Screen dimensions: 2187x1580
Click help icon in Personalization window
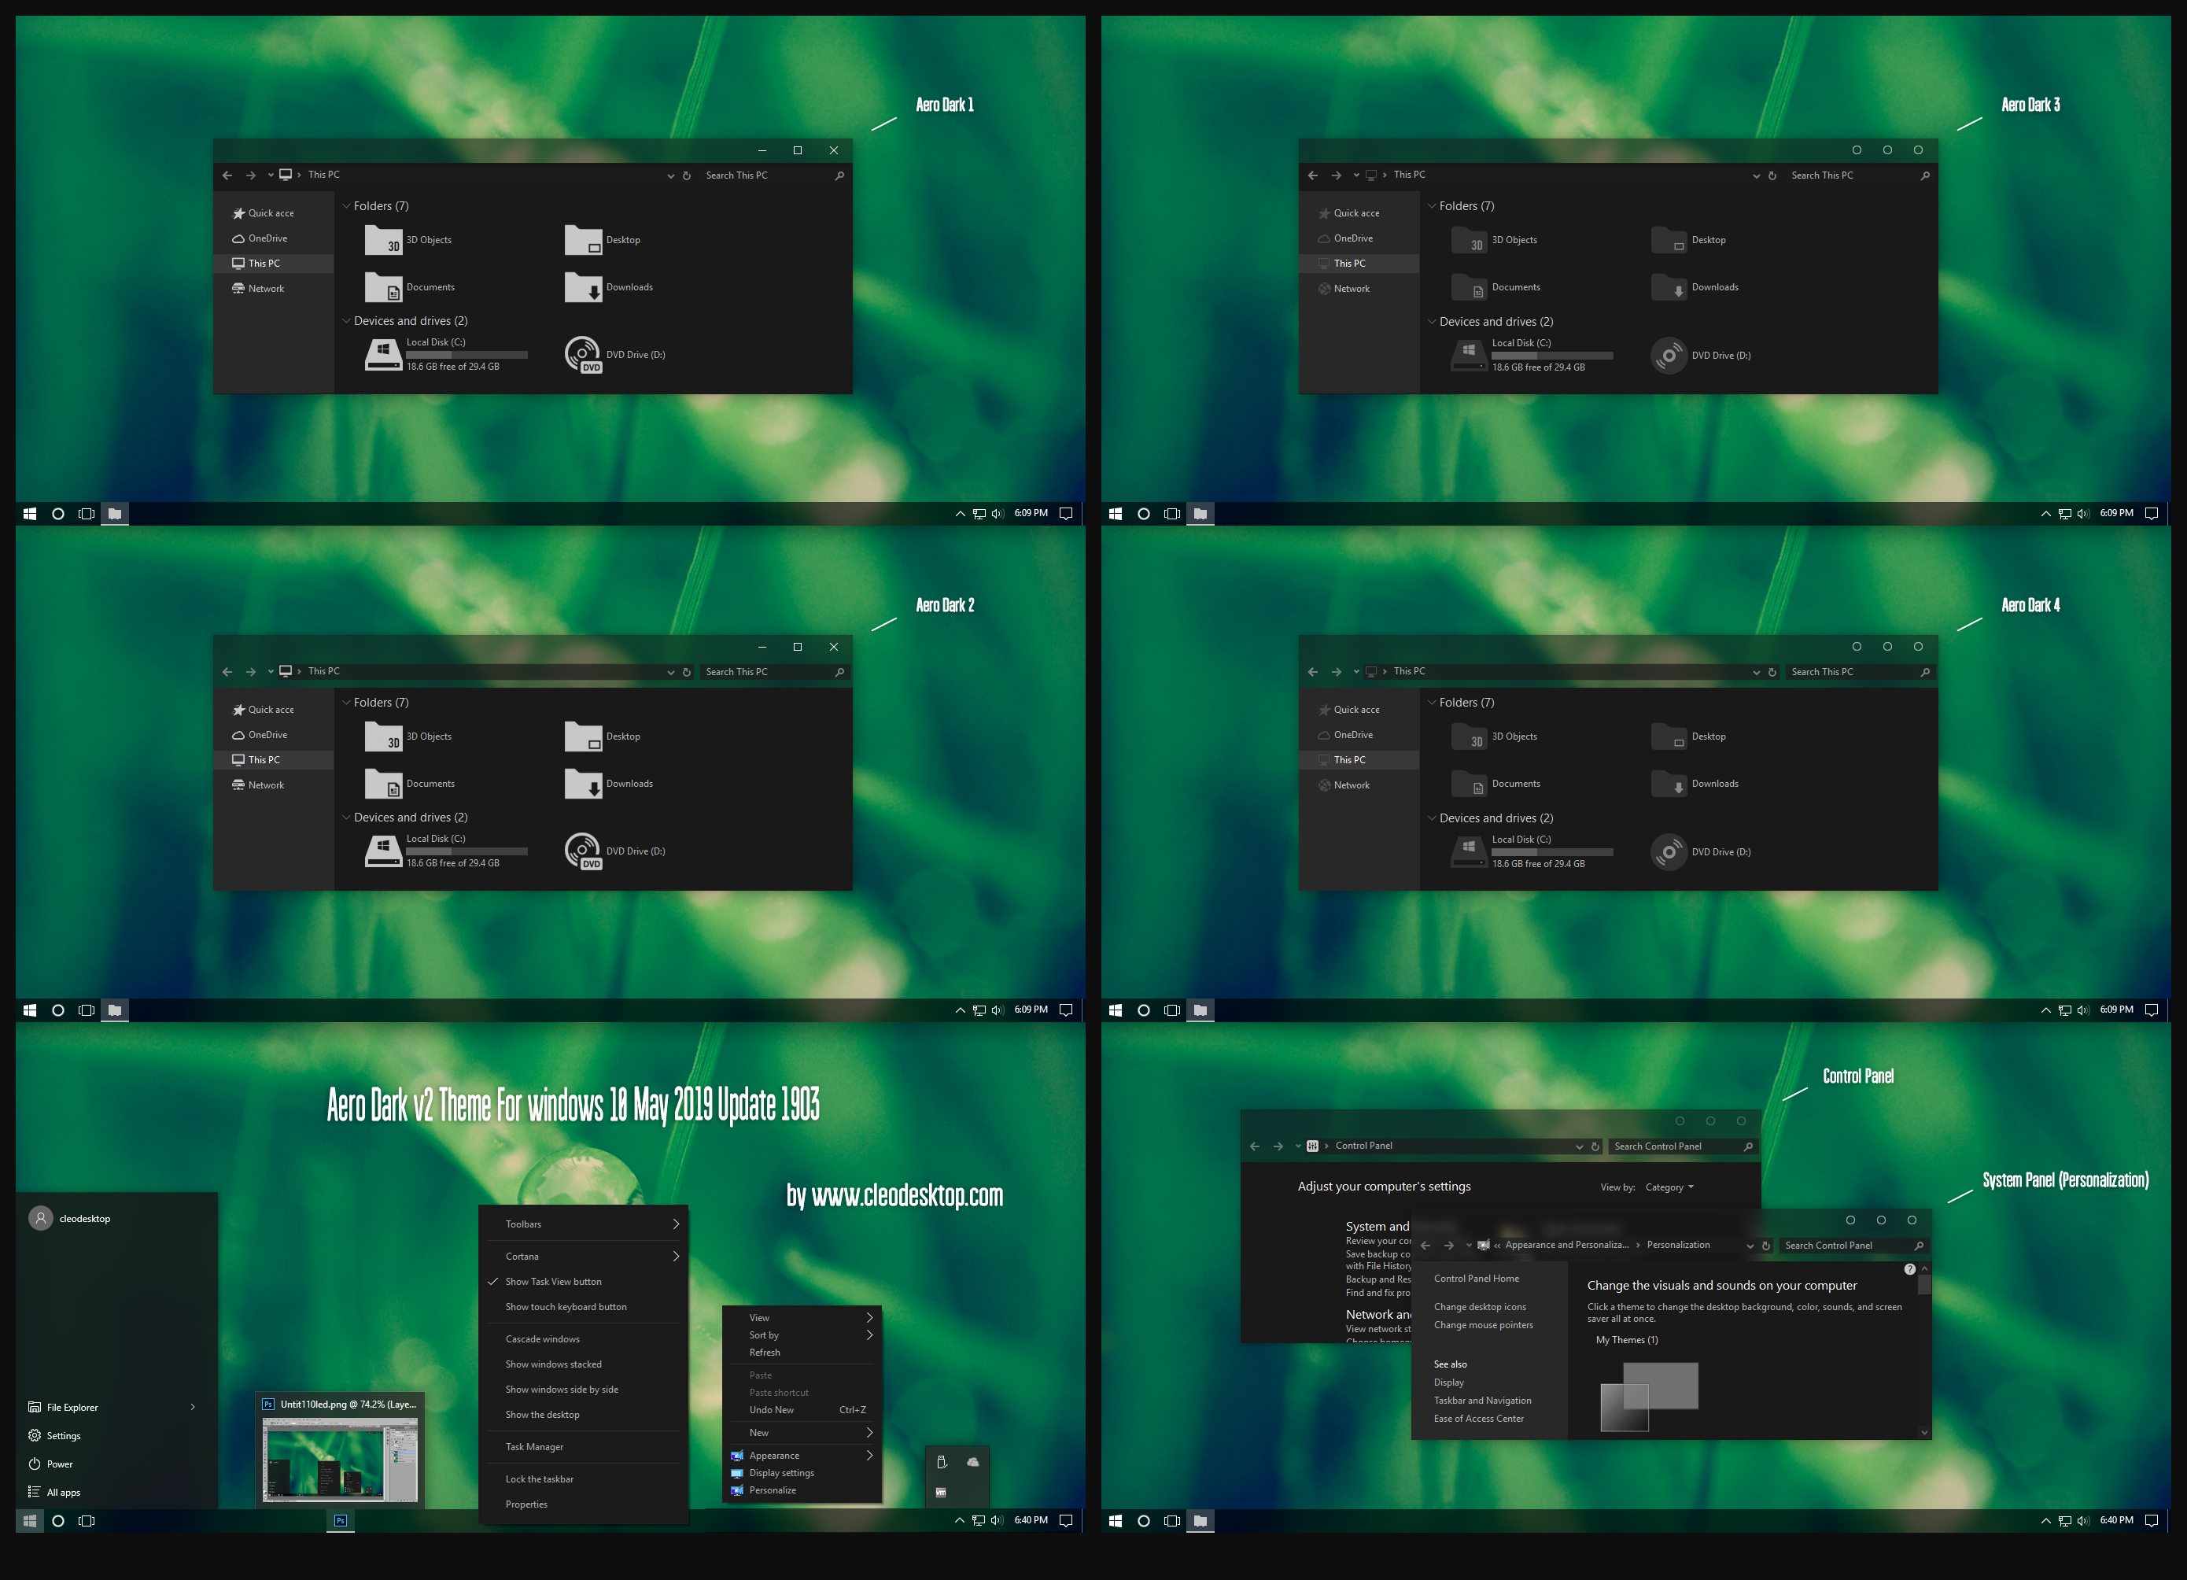(1910, 1269)
